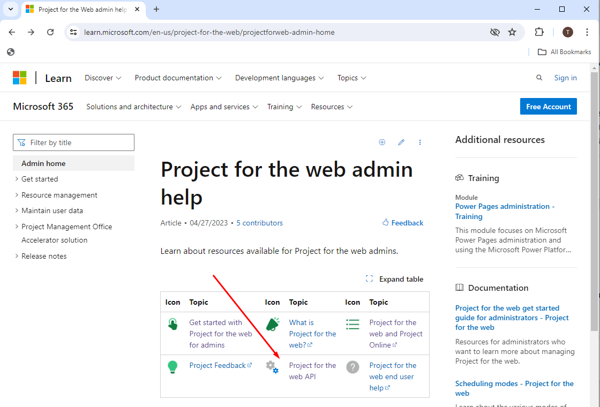Open Get started with Project for the web for admins
This screenshot has width=600, height=407.
[220, 334]
